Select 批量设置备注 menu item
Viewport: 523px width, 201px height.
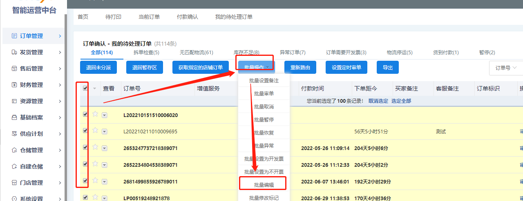(264, 81)
